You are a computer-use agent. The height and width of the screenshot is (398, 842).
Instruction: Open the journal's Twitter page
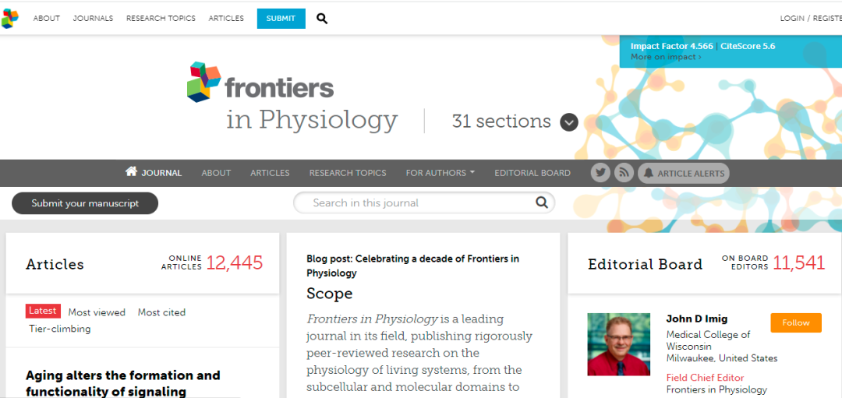click(600, 173)
